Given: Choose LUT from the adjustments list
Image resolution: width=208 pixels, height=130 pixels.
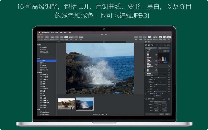Looking at the screenshot, I should tap(148, 51).
